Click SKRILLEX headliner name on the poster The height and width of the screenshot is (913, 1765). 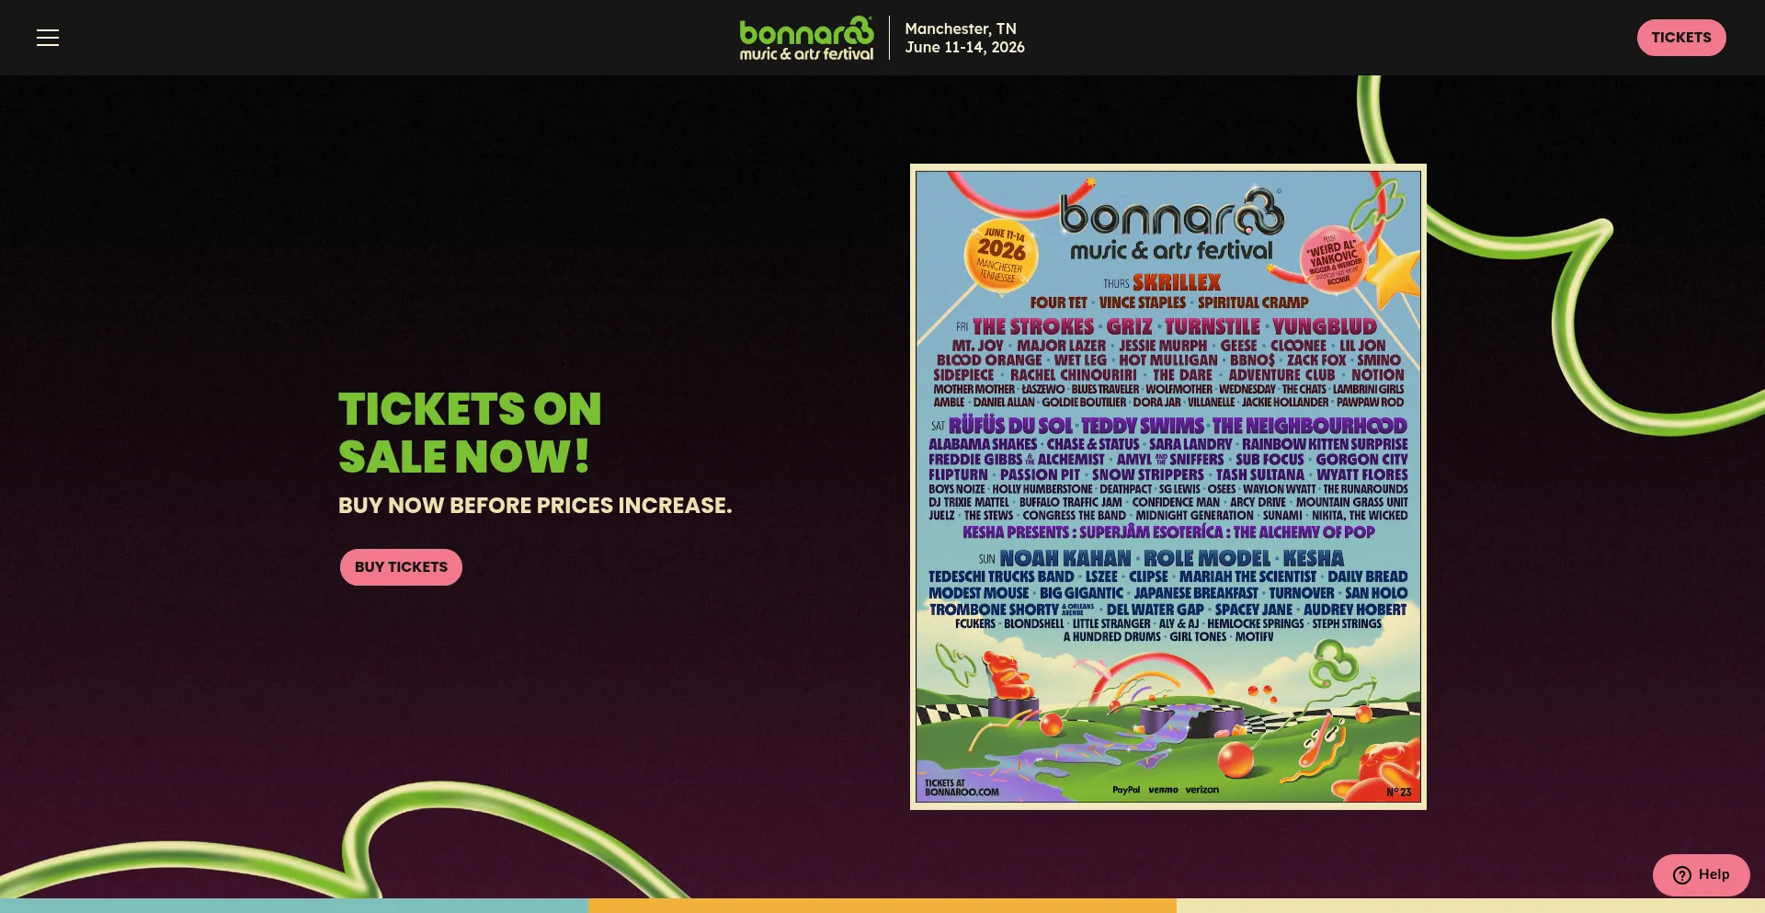point(1177,282)
